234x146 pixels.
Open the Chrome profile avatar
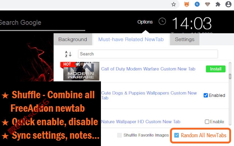click(x=228, y=4)
